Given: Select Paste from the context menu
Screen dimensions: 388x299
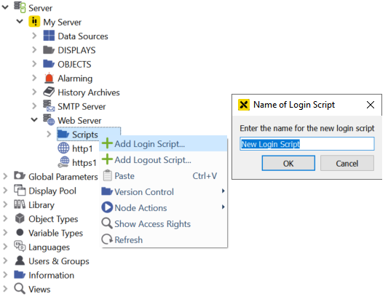Looking at the screenshot, I should coord(163,175).
